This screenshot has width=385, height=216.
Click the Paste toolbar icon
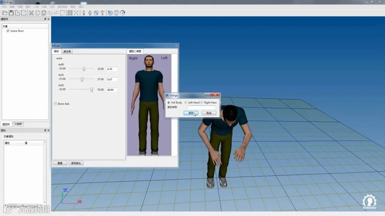pyautogui.click(x=44, y=13)
